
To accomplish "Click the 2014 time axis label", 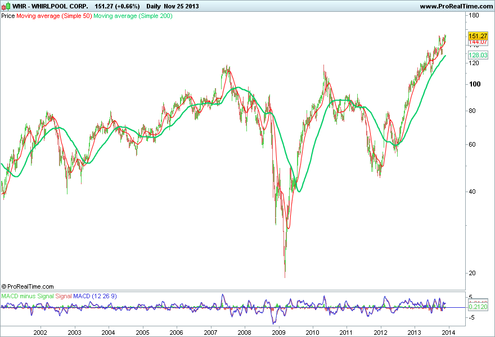I will [x=448, y=333].
